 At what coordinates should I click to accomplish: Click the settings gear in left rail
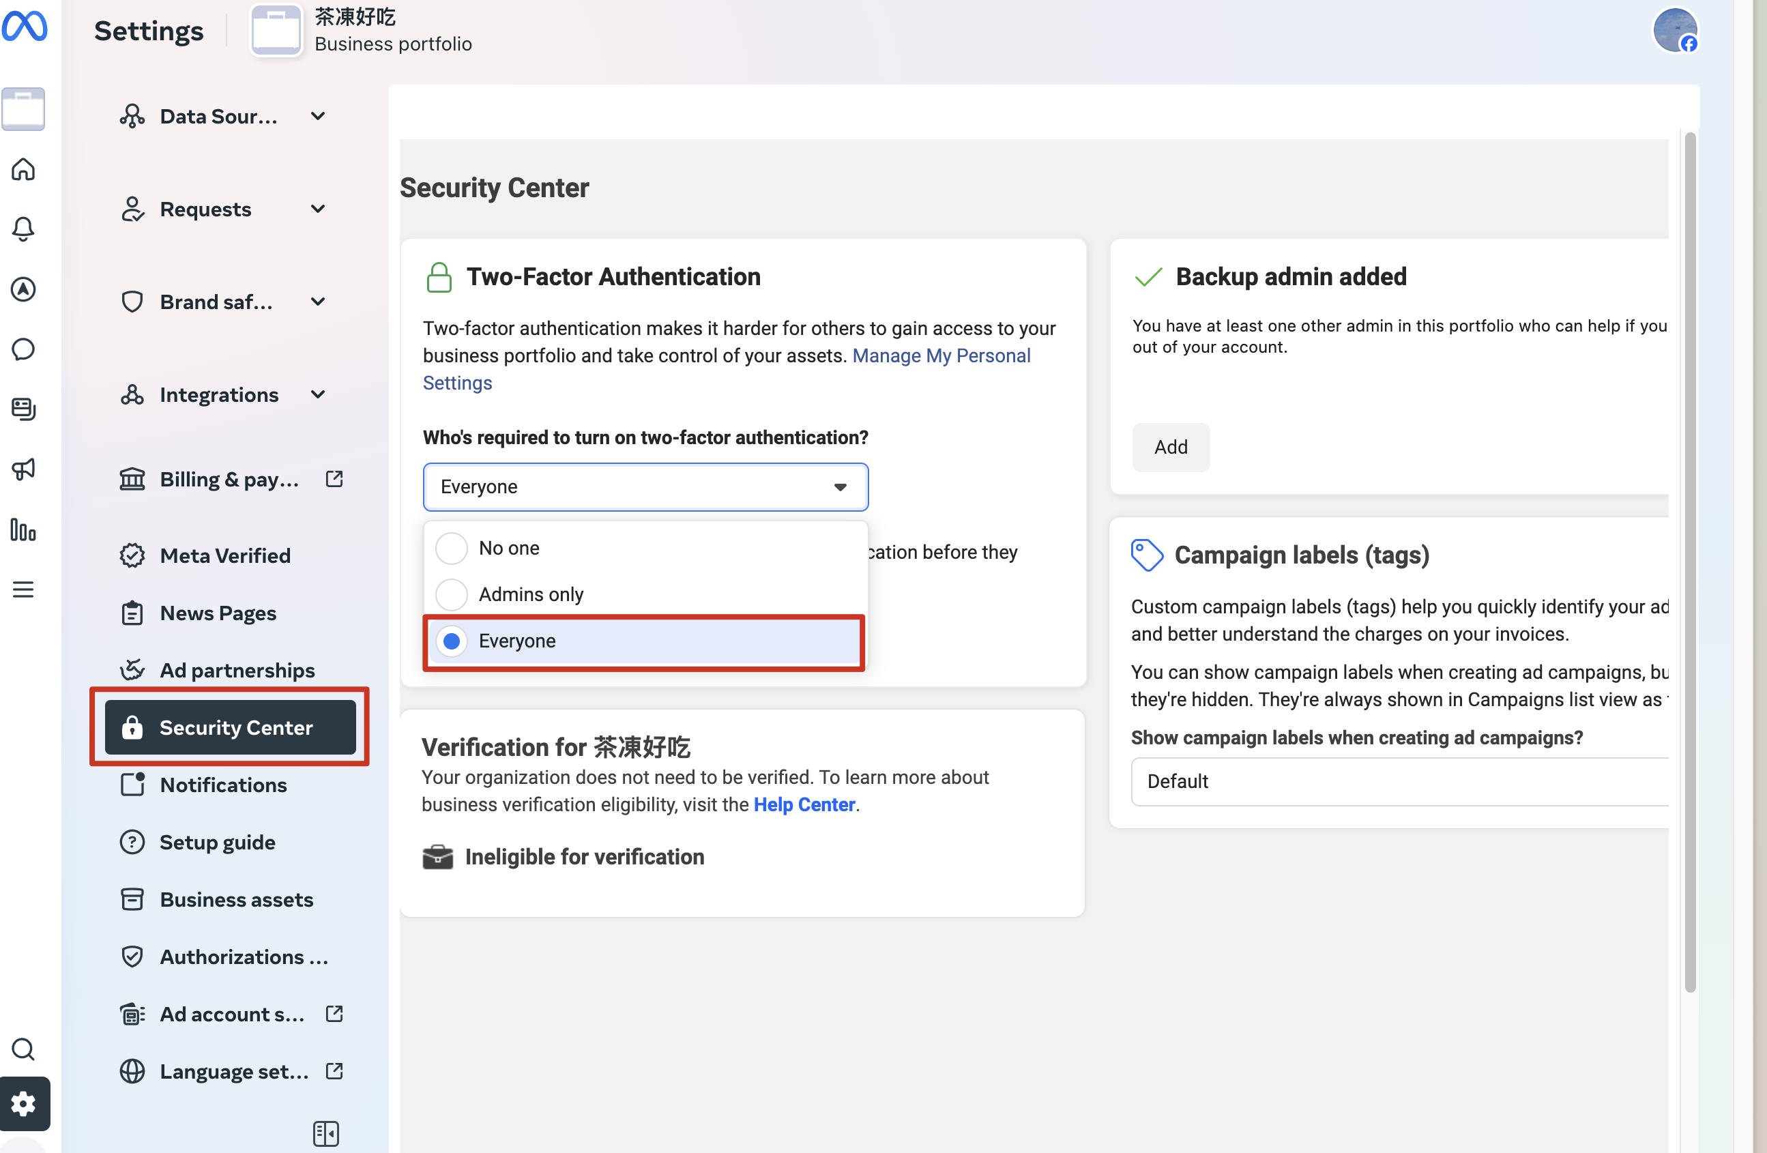click(24, 1103)
